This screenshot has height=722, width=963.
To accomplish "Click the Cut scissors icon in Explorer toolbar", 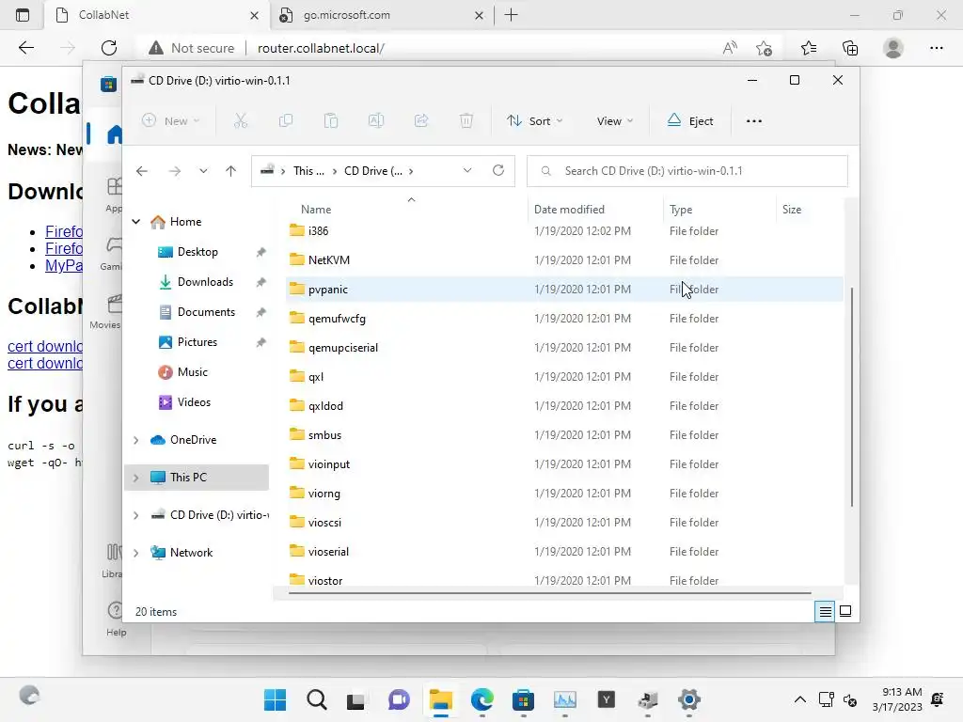I will point(240,121).
